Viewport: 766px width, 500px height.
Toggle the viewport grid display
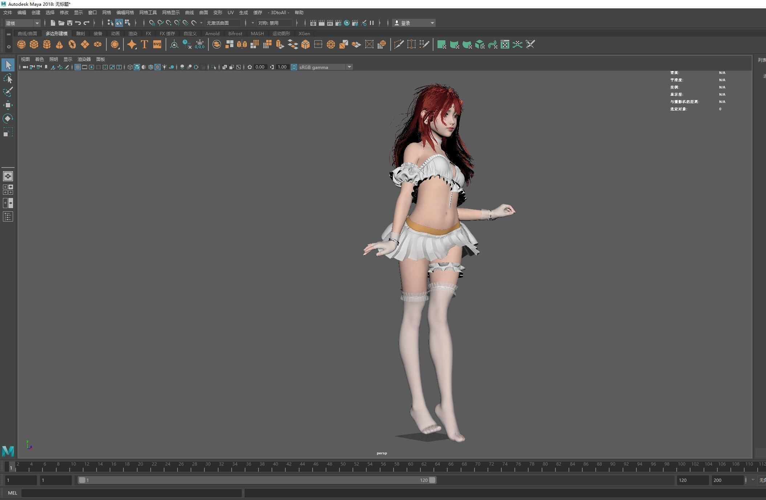(x=78, y=67)
